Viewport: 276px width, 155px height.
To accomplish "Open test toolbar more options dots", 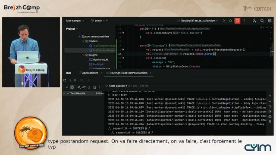I will pyautogui.click(x=100, y=87).
